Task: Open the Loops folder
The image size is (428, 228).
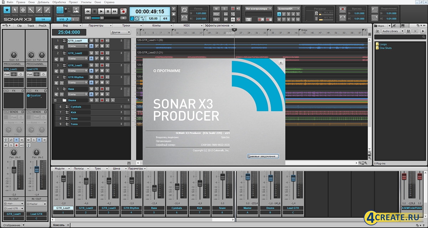Action: pos(381,44)
